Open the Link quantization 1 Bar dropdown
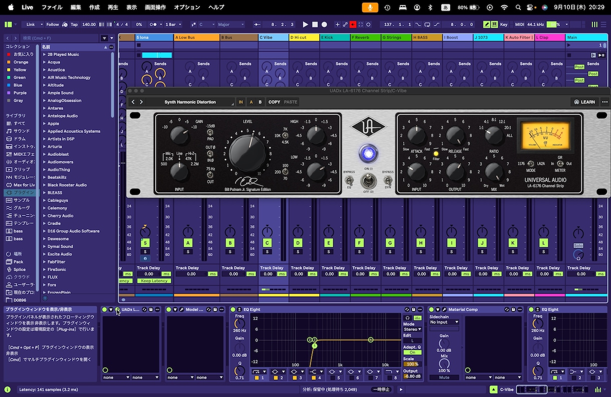Screen dimensions: 611x397 coord(174,24)
